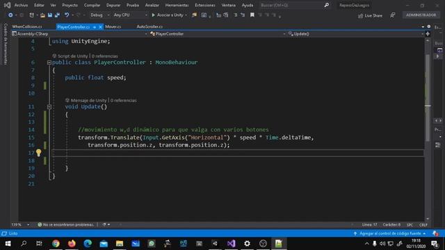Open Task View on the taskbar
This screenshot has width=445, height=250.
point(39,244)
